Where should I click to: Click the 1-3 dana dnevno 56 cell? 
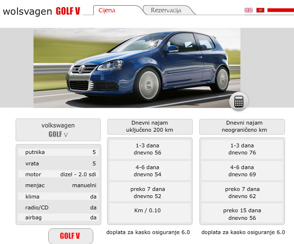pos(150,149)
